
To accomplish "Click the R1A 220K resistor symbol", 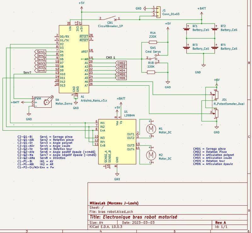I will pos(153,42).
